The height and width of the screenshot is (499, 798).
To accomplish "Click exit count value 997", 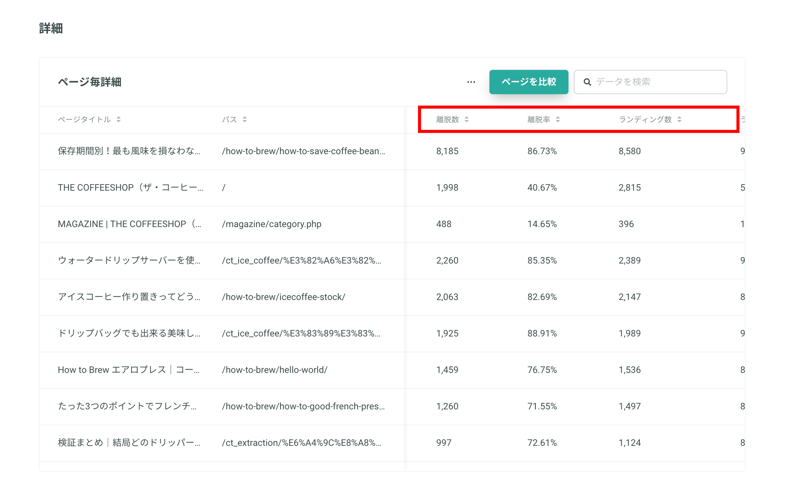I will (444, 443).
